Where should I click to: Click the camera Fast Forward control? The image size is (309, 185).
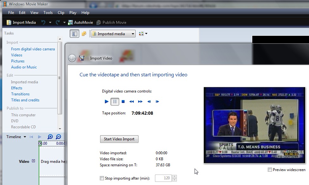tap(140, 101)
